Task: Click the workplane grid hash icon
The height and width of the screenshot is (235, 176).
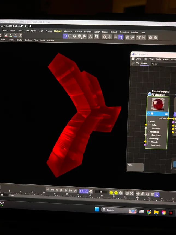Action: click(x=116, y=37)
